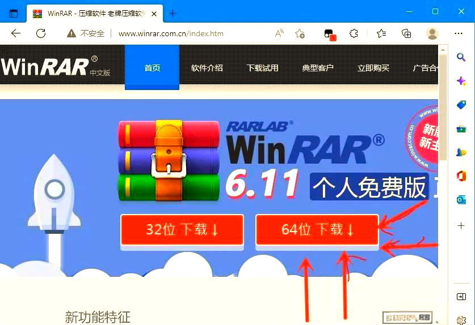Screen dimensions: 475x325
Task: Open the extension with red badge
Action: point(330,34)
